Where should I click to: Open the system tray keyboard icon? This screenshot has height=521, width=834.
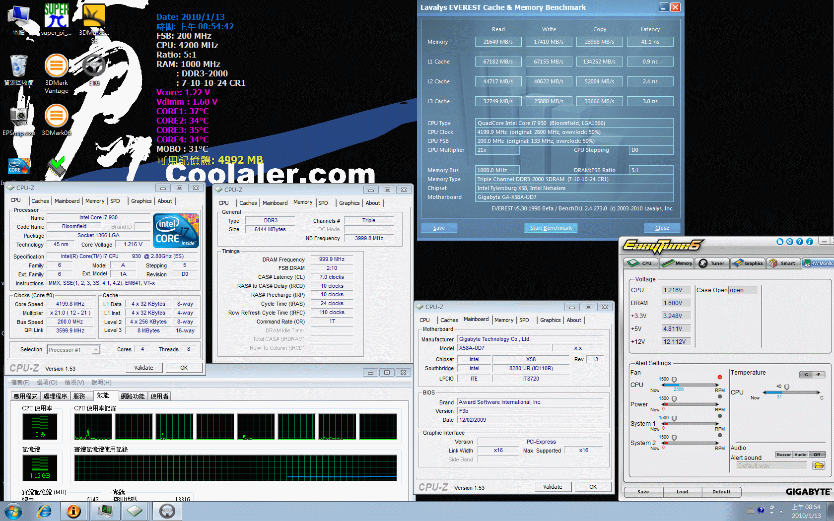[750, 511]
